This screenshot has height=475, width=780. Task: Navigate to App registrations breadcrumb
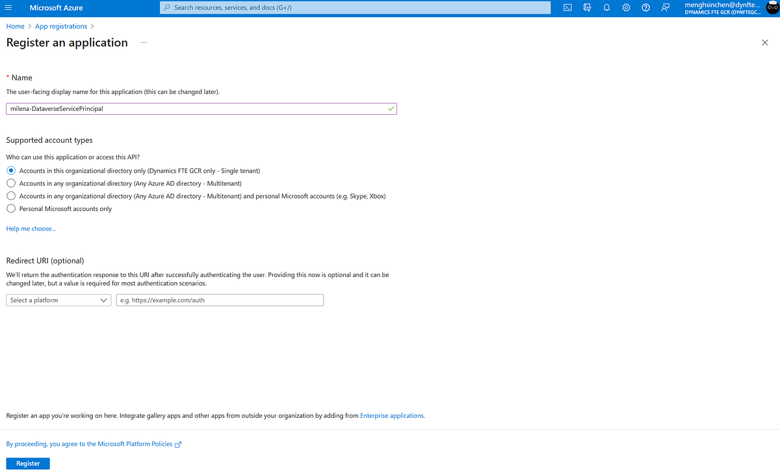point(60,26)
